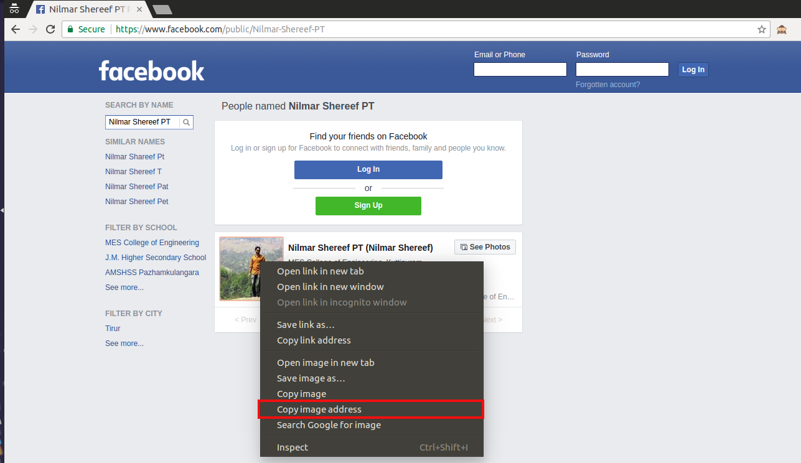Click the profile photo thumbnail
The height and width of the screenshot is (463, 801).
(x=251, y=269)
